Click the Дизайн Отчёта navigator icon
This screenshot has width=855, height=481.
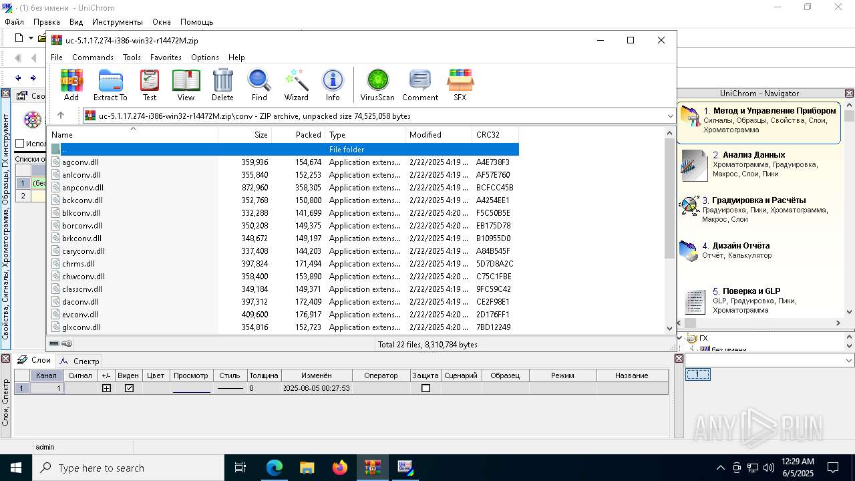click(689, 251)
